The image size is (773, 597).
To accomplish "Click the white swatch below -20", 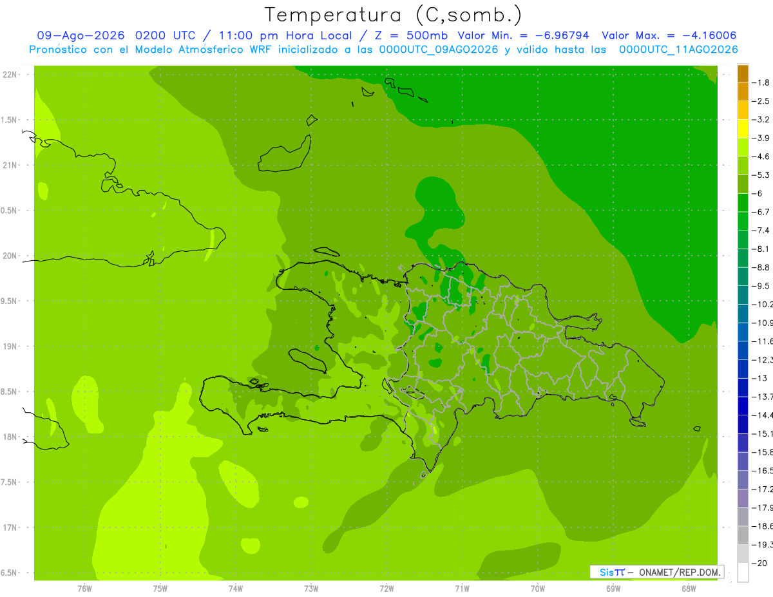I will coord(743,573).
